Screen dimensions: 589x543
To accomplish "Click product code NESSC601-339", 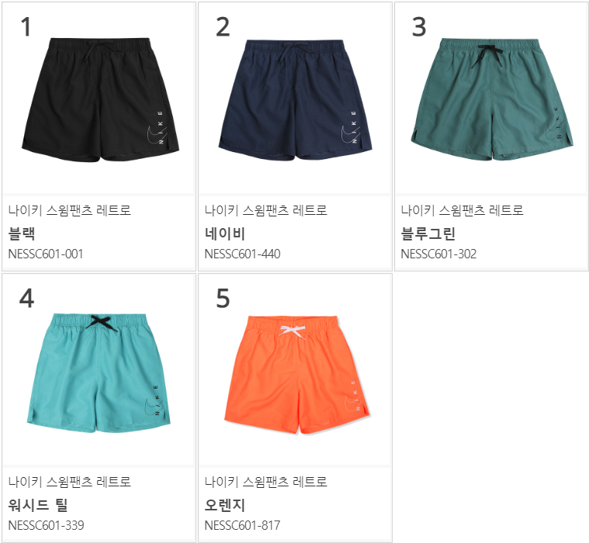I will 46,525.
